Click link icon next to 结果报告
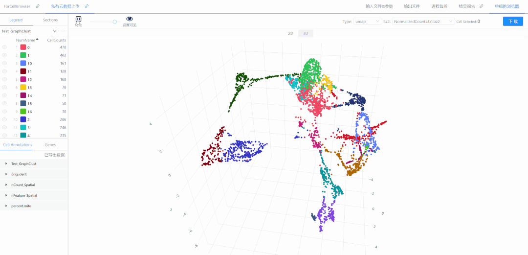The height and width of the screenshot is (255, 528). pos(482,6)
